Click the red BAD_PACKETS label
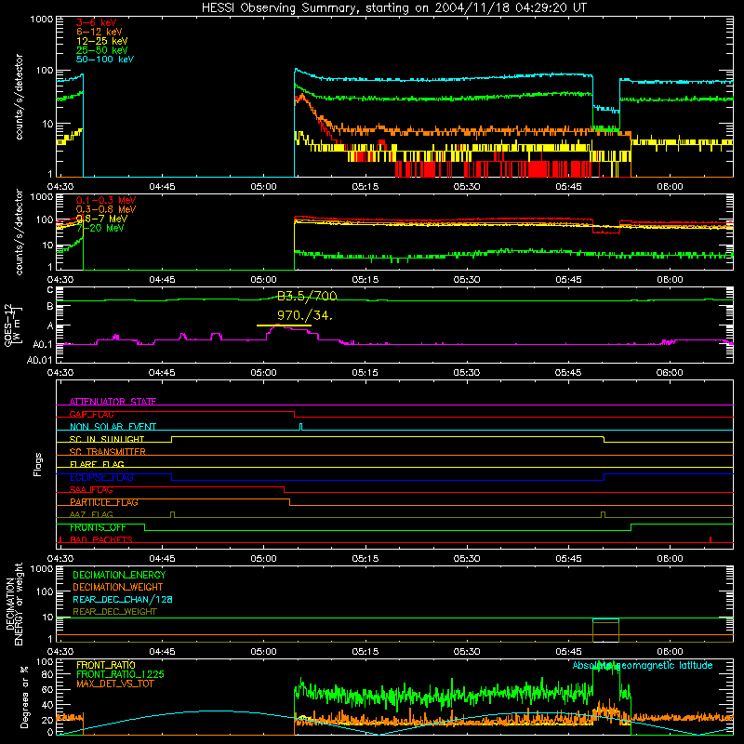The image size is (744, 744). point(101,540)
